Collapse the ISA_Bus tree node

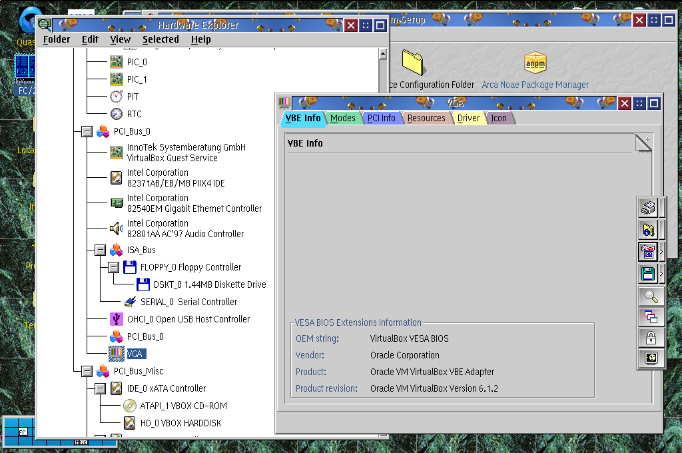(100, 250)
